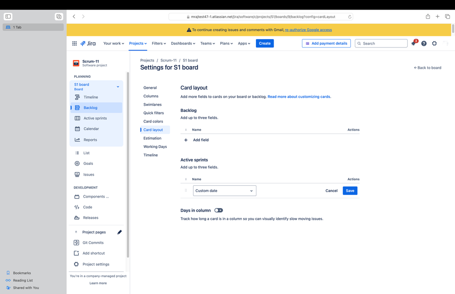Image resolution: width=455 pixels, height=294 pixels.
Task: Click the List icon in sidebar
Action: pyautogui.click(x=77, y=153)
